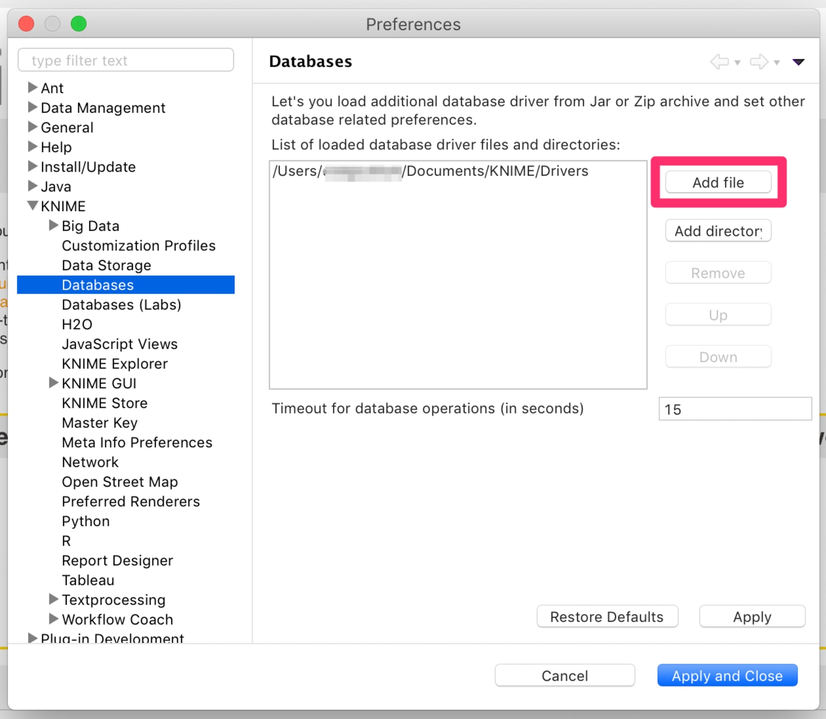The width and height of the screenshot is (826, 719).
Task: Expand the Plug-in Development node
Action: (32, 638)
